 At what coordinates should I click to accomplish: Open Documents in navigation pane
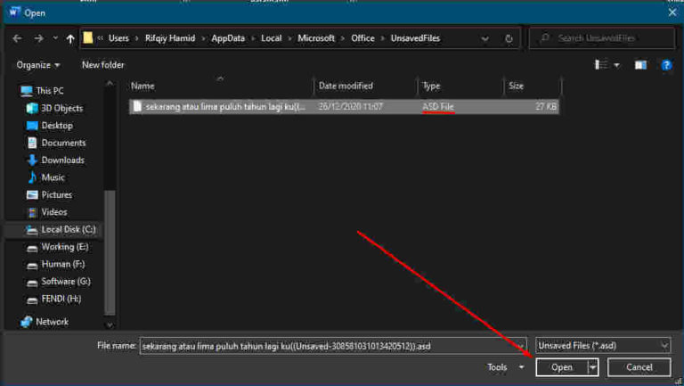click(x=56, y=143)
